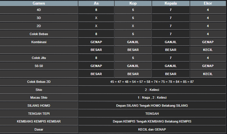The image size is (227, 134).
Task: Select the Shio row label
Action: coord(39,90)
